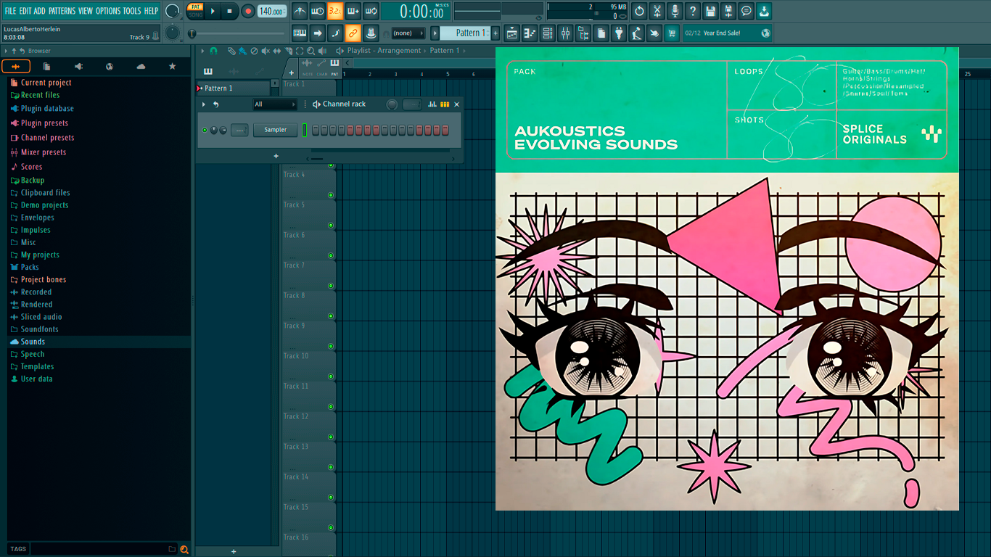
Task: Click the shopping cart store icon
Action: coord(672,33)
